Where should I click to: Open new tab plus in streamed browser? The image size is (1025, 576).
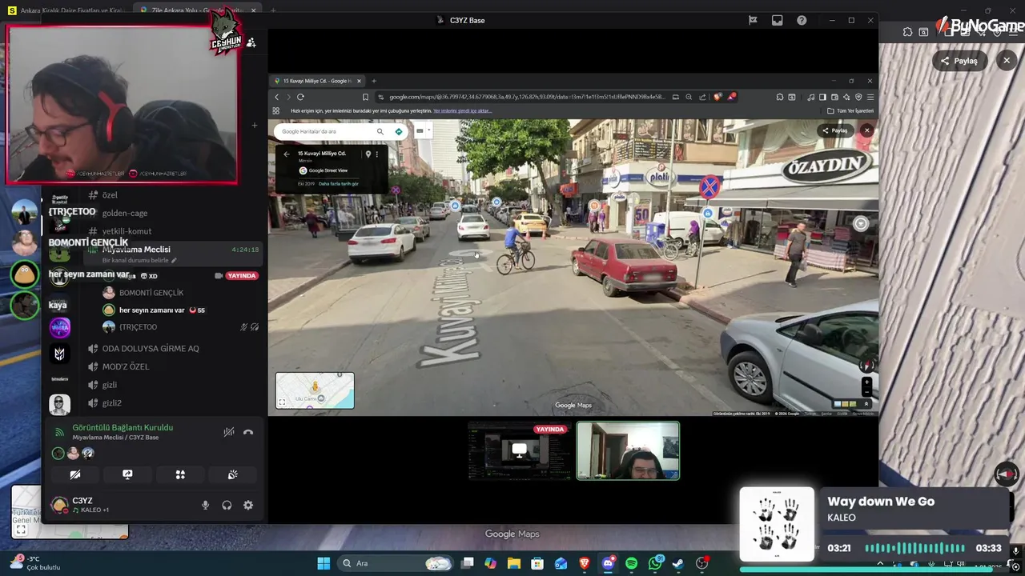coord(373,81)
